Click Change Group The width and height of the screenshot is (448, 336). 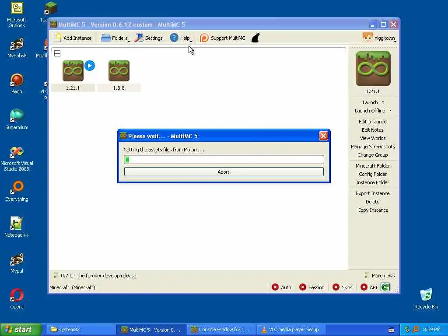373,154
